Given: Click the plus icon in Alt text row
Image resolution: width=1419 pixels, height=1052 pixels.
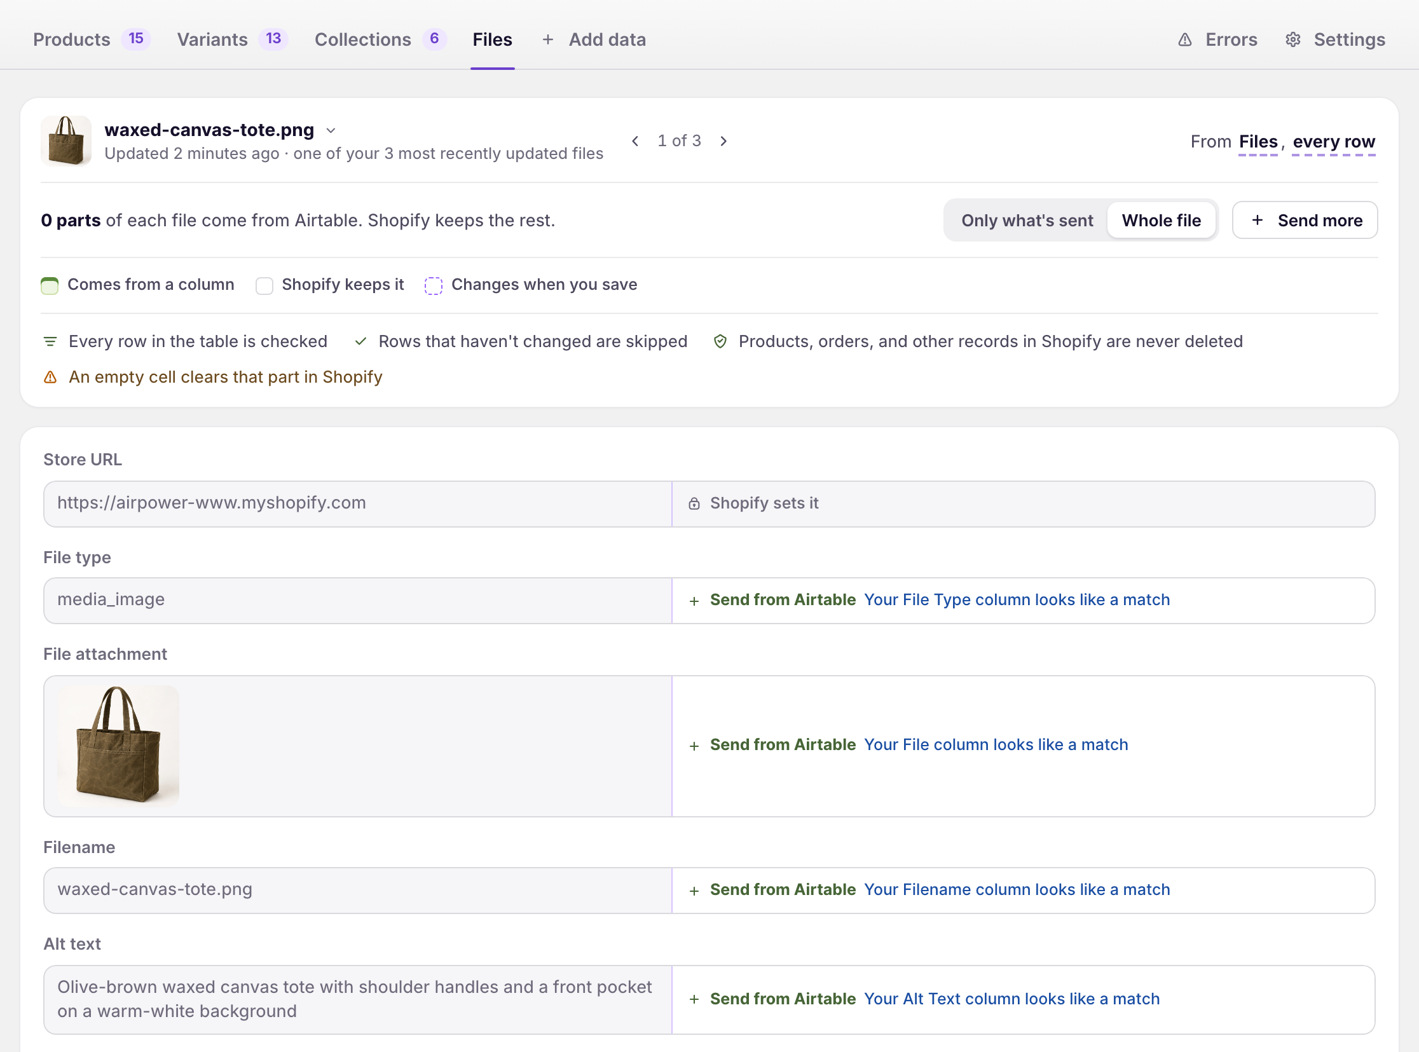Looking at the screenshot, I should (694, 1000).
